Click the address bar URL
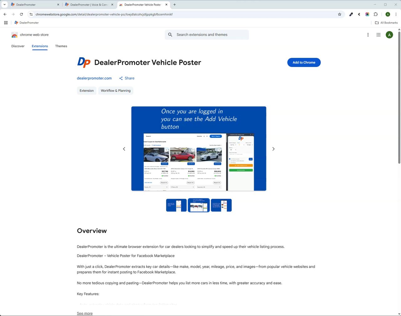Image resolution: width=401 pixels, height=316 pixels. [104, 14]
